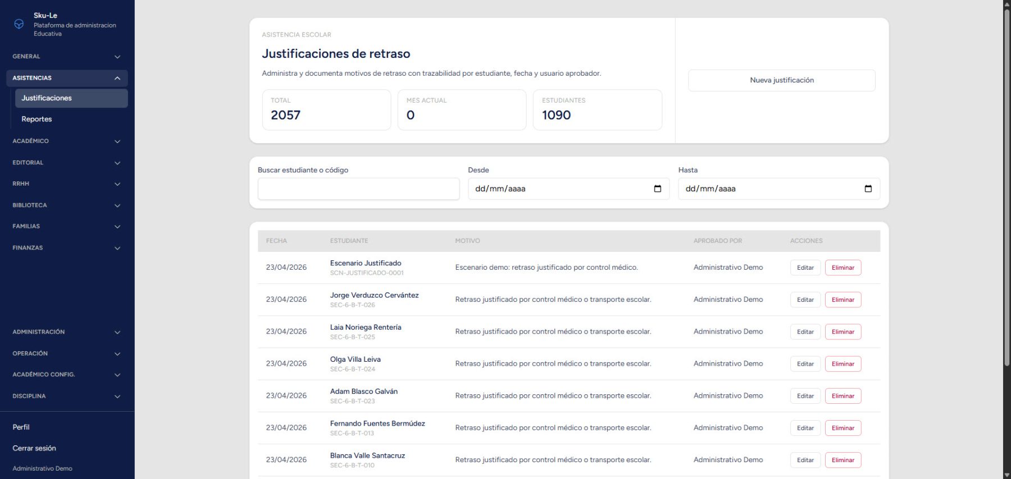The width and height of the screenshot is (1011, 479).
Task: Click the ASISTENCIA ESCOLAR breadcrumb label
Action: [x=297, y=35]
